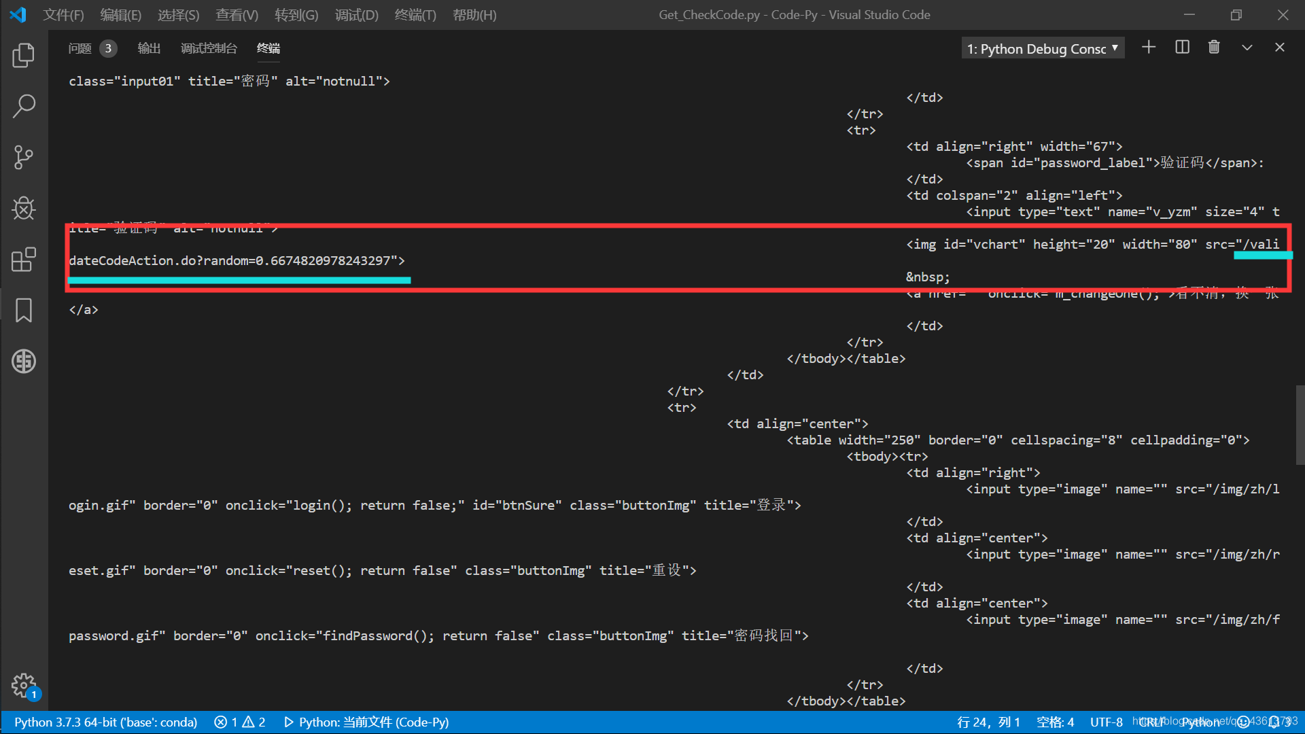Click the random=0.6674820978243297 text in terminal

click(297, 260)
